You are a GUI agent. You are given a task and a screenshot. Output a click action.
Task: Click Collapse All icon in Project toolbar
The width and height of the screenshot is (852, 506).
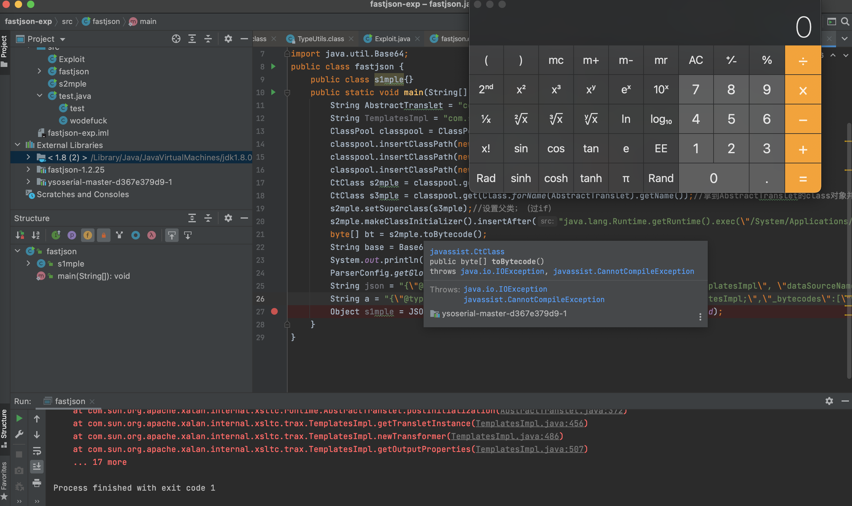(208, 39)
